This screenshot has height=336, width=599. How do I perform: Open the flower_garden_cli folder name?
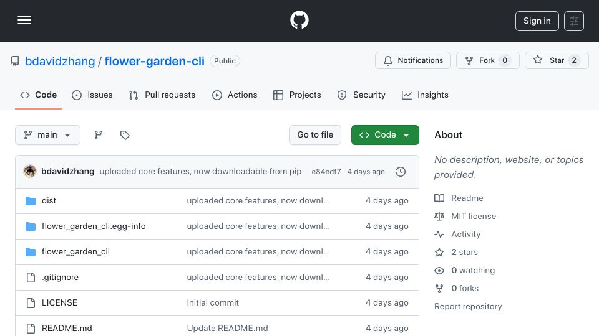(x=75, y=252)
